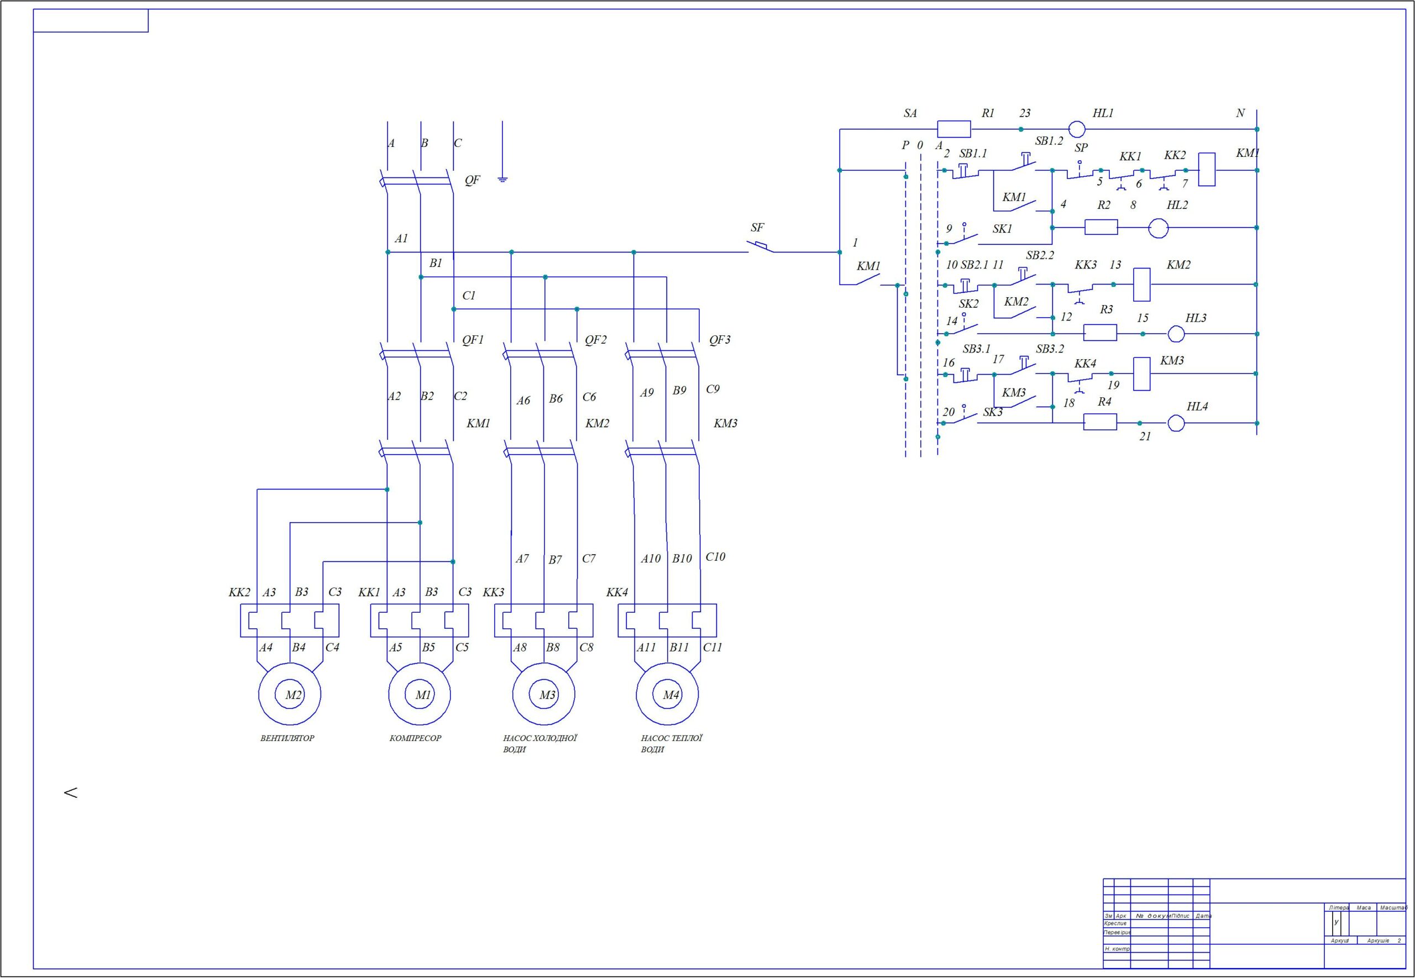
Task: Select the ground symbol near QF
Action: tap(502, 180)
